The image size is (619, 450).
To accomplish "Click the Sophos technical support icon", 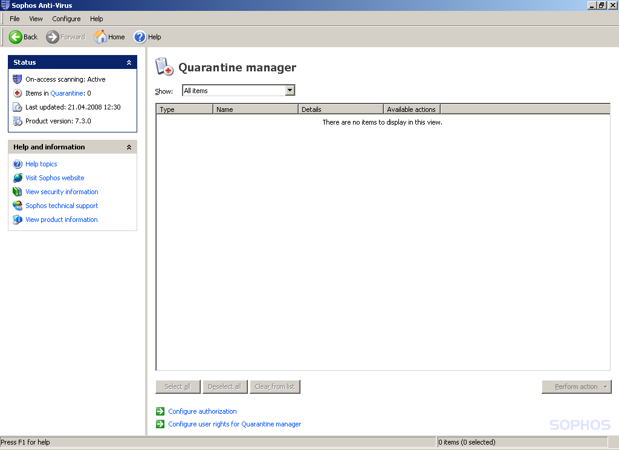I will [x=18, y=206].
